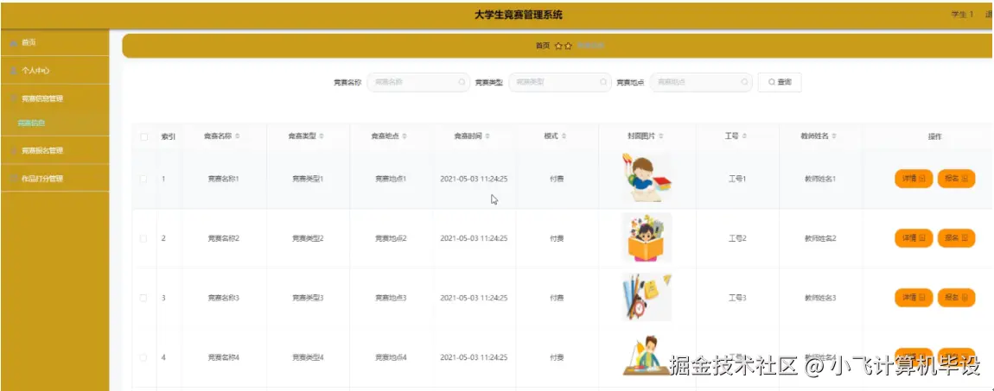Check the checkbox for row 2

[143, 238]
